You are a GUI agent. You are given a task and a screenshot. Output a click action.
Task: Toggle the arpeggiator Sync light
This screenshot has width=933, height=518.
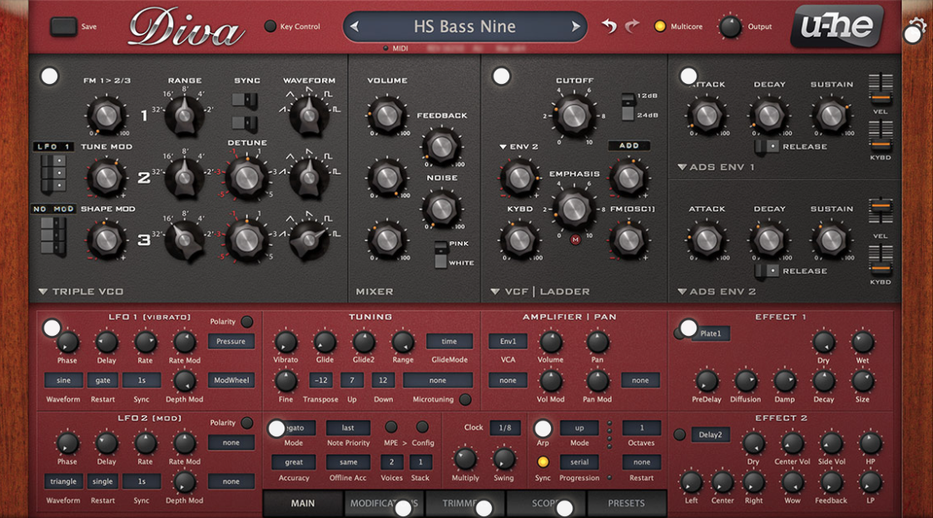click(543, 461)
